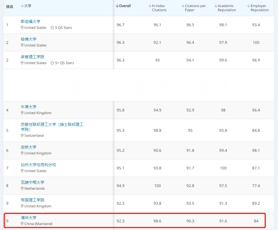
Task: Sort by H-index Citations column
Action: click(157, 8)
